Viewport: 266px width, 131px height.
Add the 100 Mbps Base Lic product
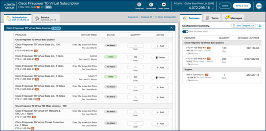pos(160,46)
